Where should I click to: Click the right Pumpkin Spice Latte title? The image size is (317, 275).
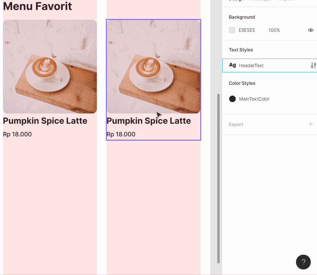(149, 121)
